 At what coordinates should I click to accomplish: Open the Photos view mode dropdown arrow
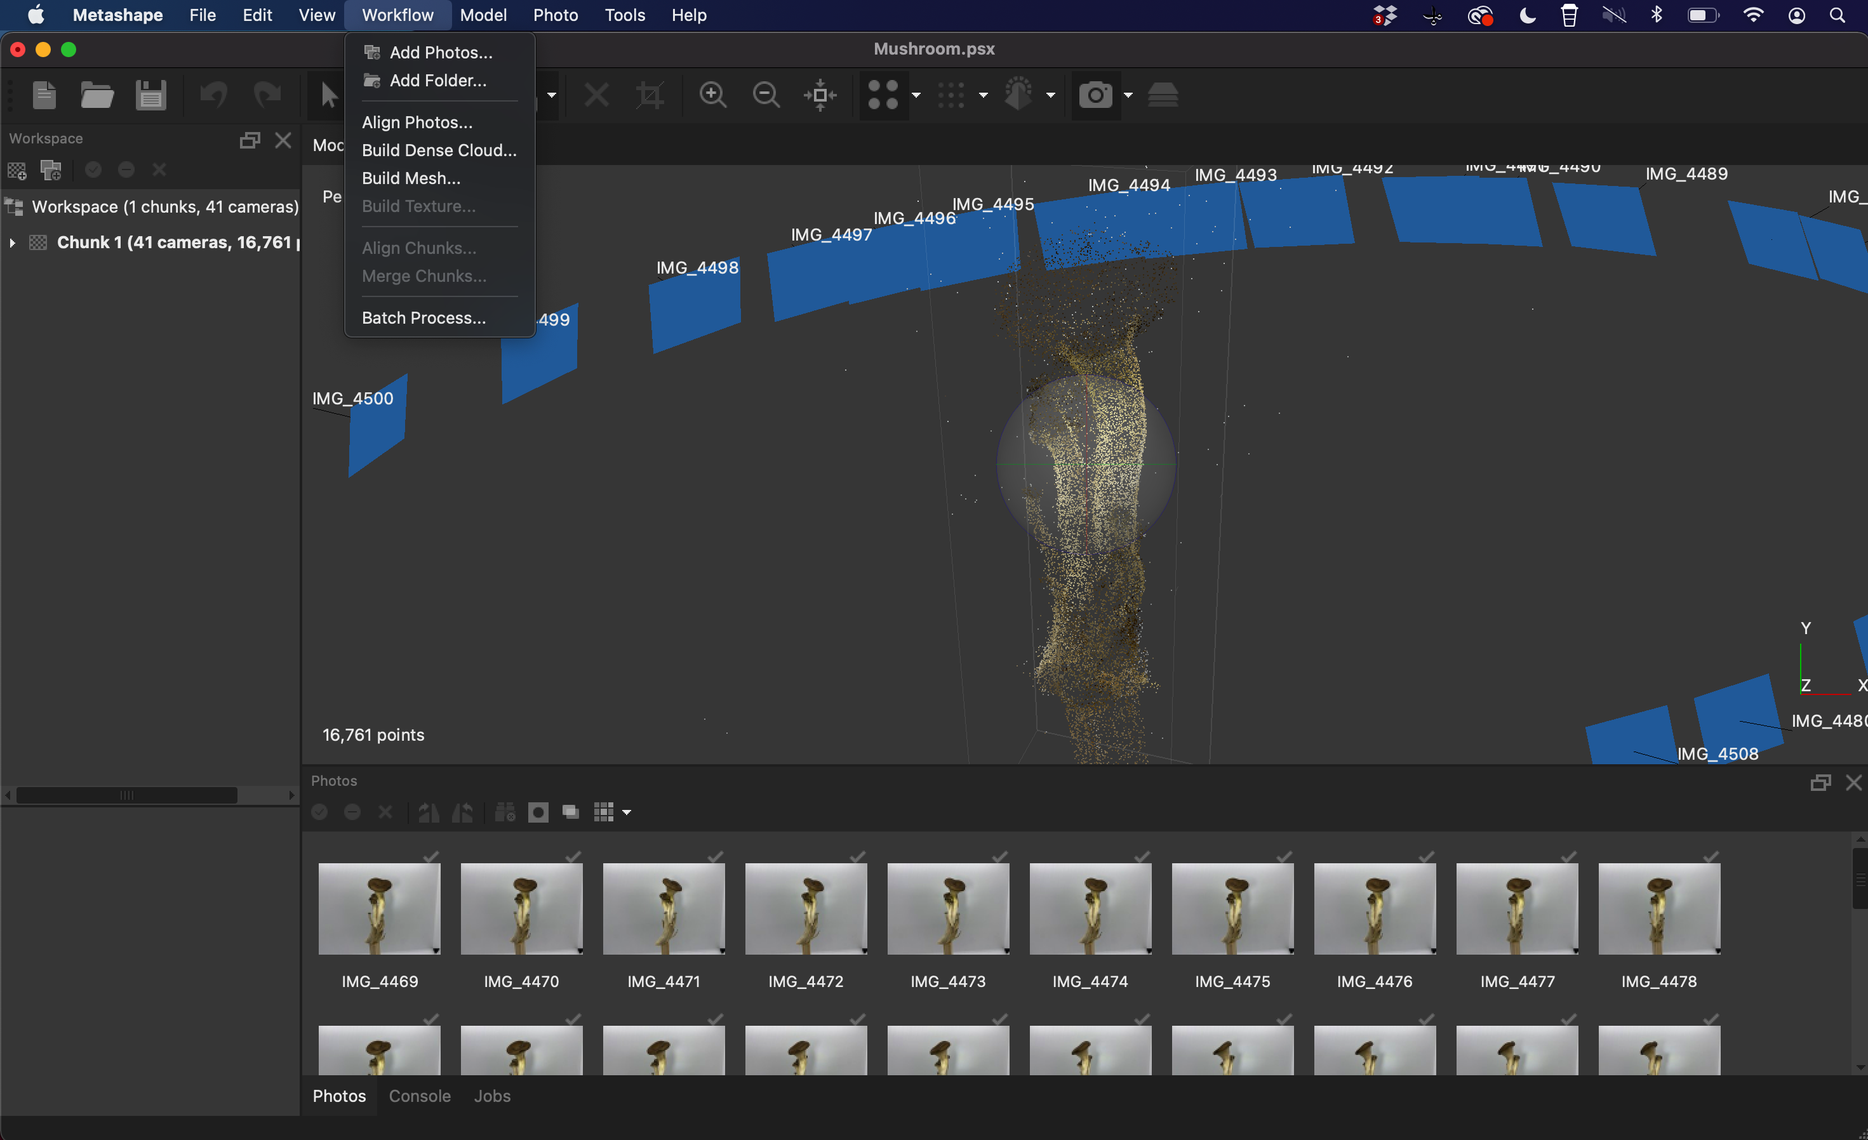tap(626, 813)
